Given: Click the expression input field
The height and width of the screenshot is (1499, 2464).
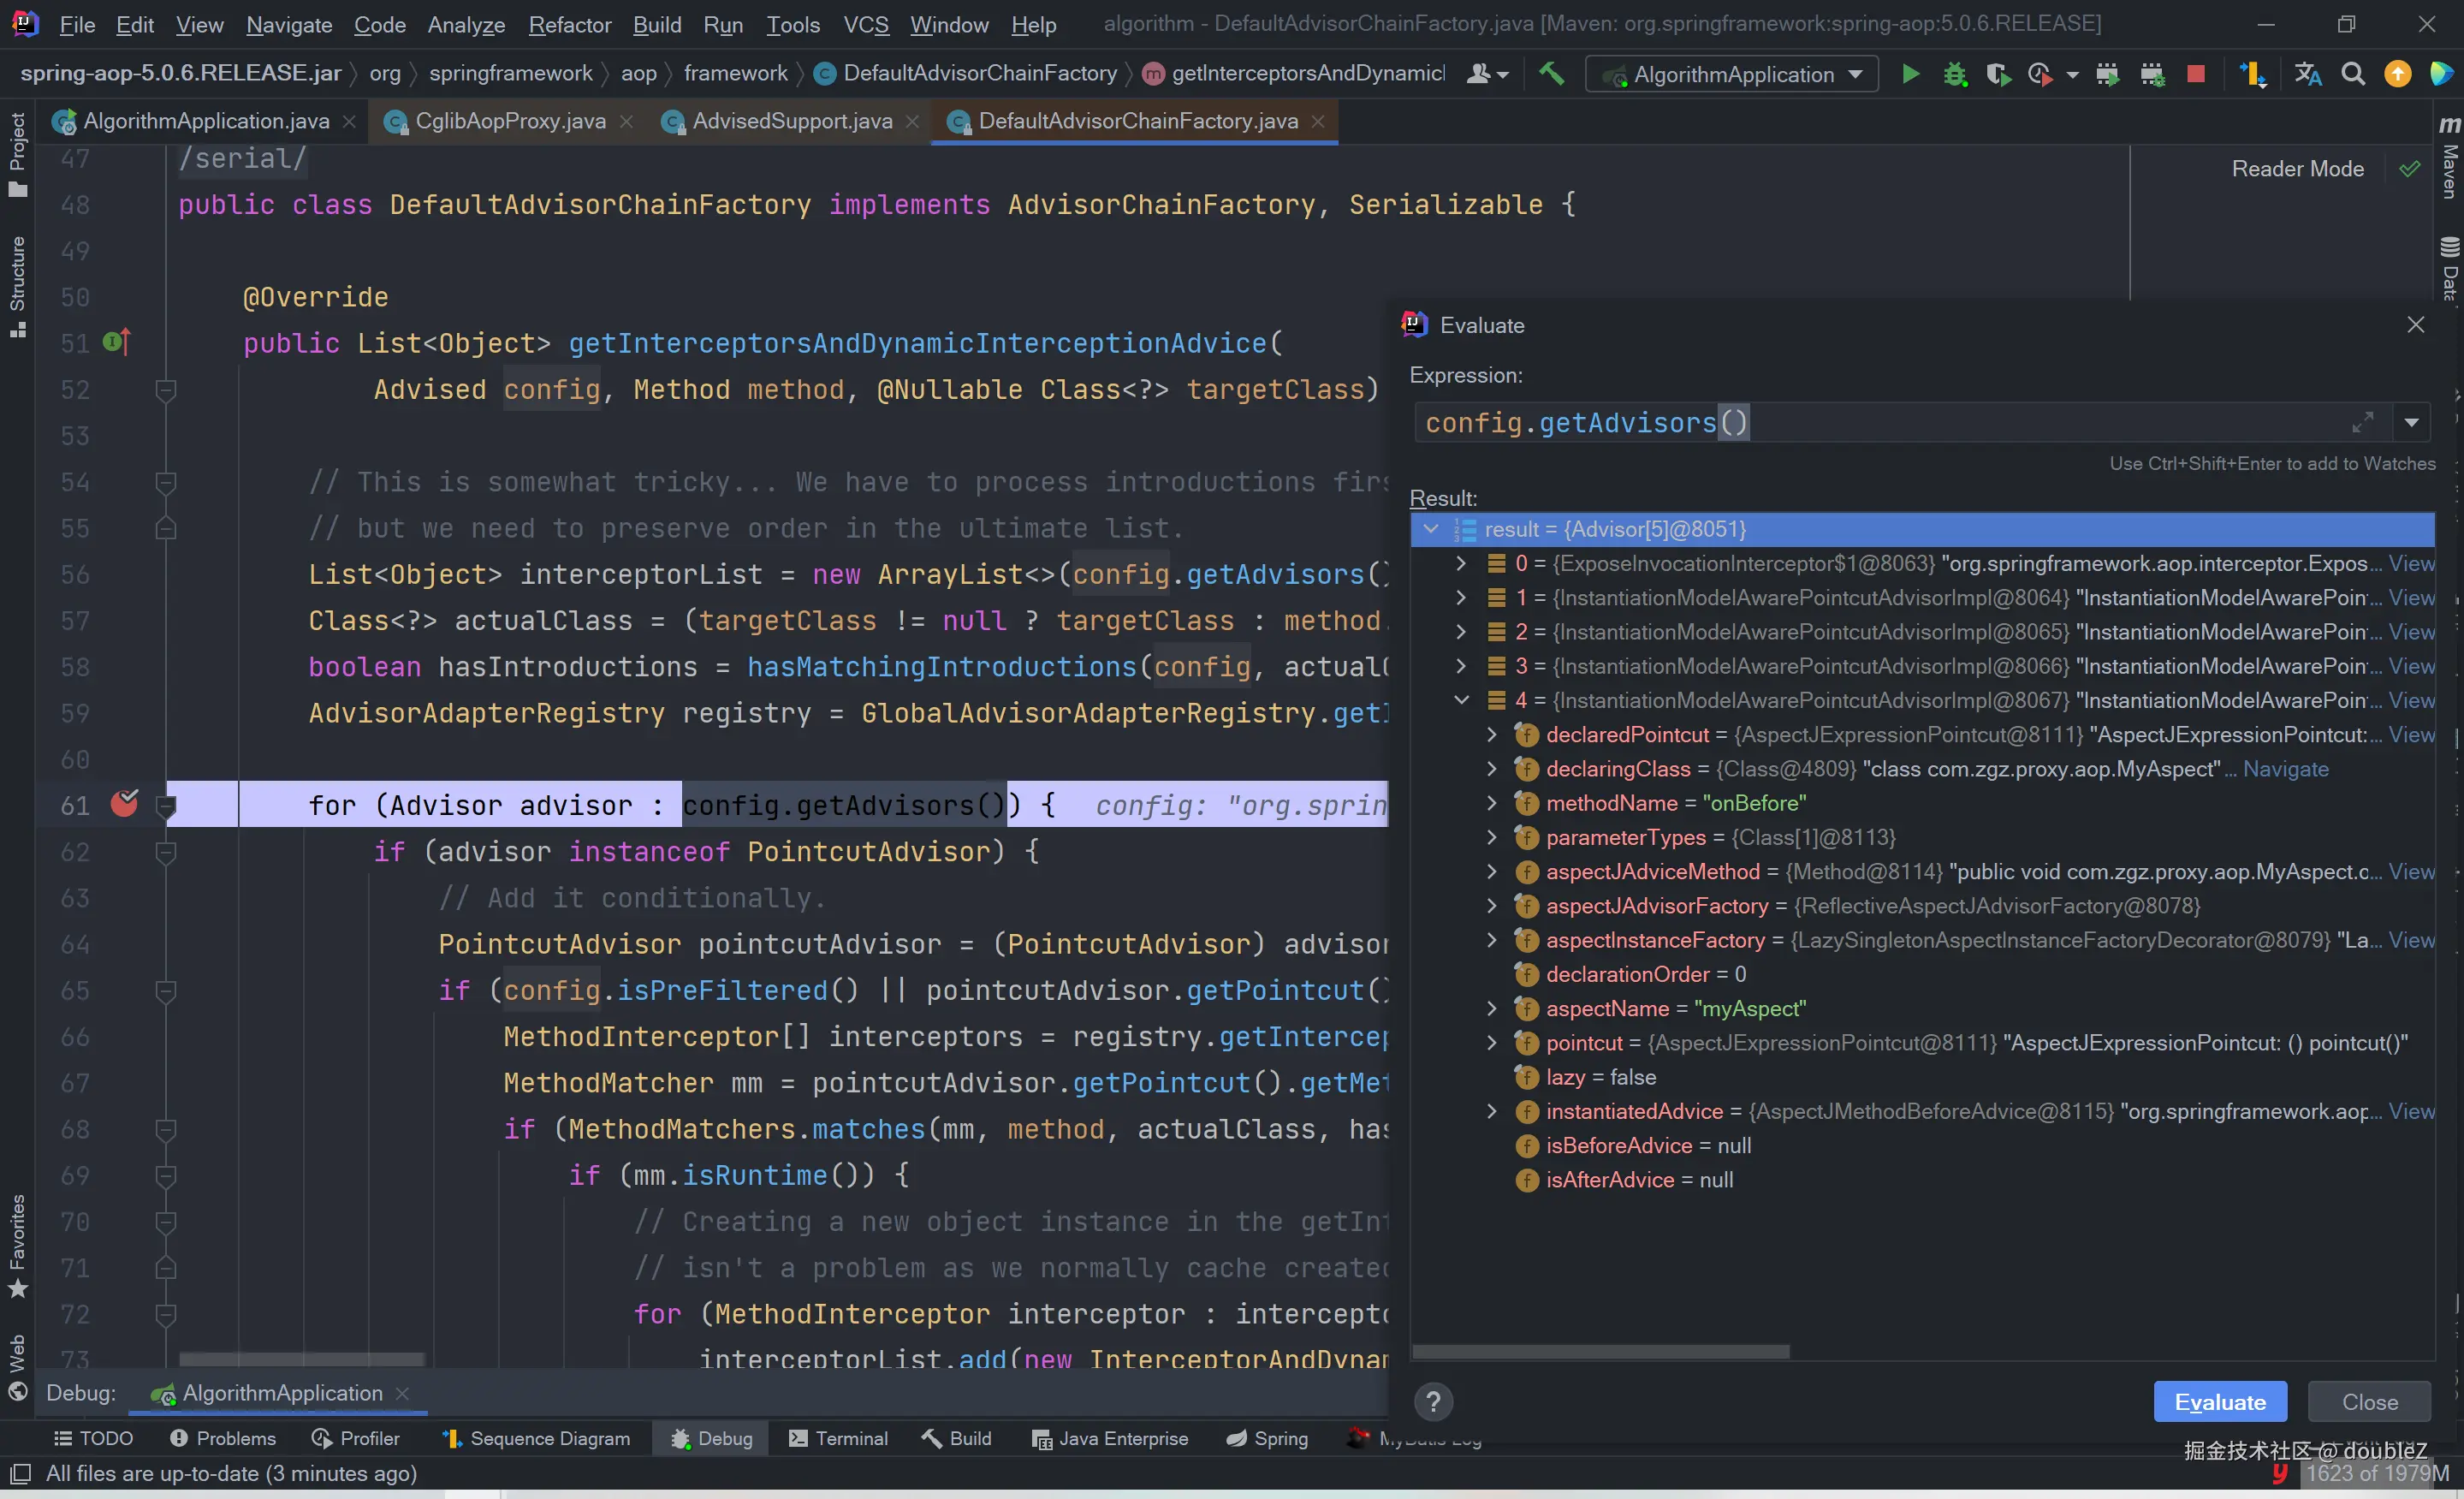Looking at the screenshot, I should click(1900, 423).
